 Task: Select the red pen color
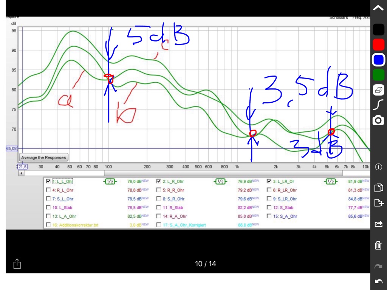[378, 45]
